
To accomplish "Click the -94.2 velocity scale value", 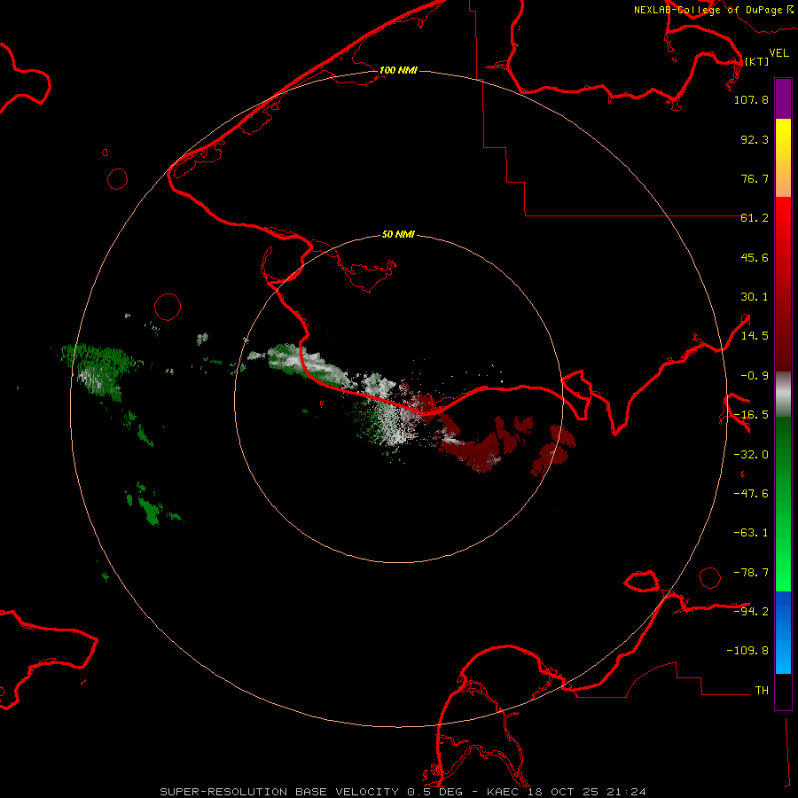I will pos(751,611).
